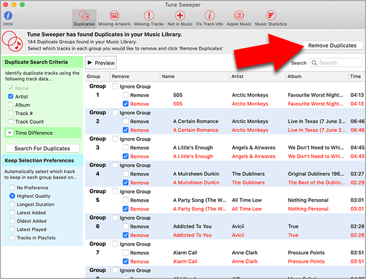Check Remove for black A Party Song
This screenshot has width=366, height=279.
126,200
